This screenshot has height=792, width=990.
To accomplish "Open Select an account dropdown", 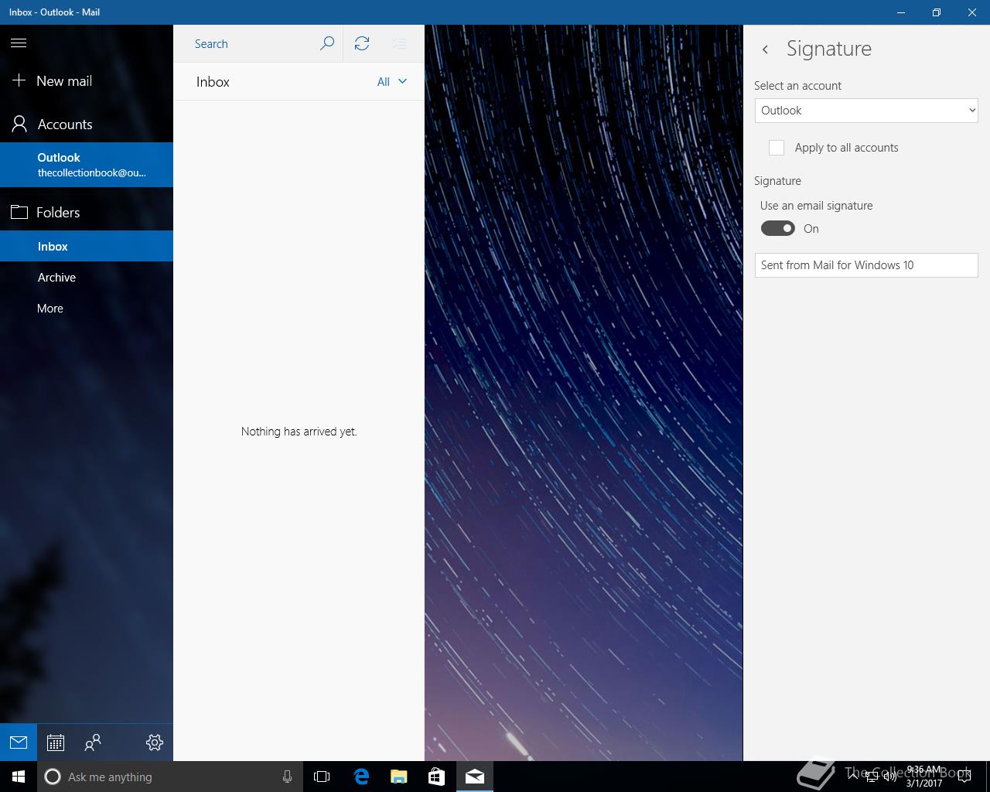I will point(865,111).
